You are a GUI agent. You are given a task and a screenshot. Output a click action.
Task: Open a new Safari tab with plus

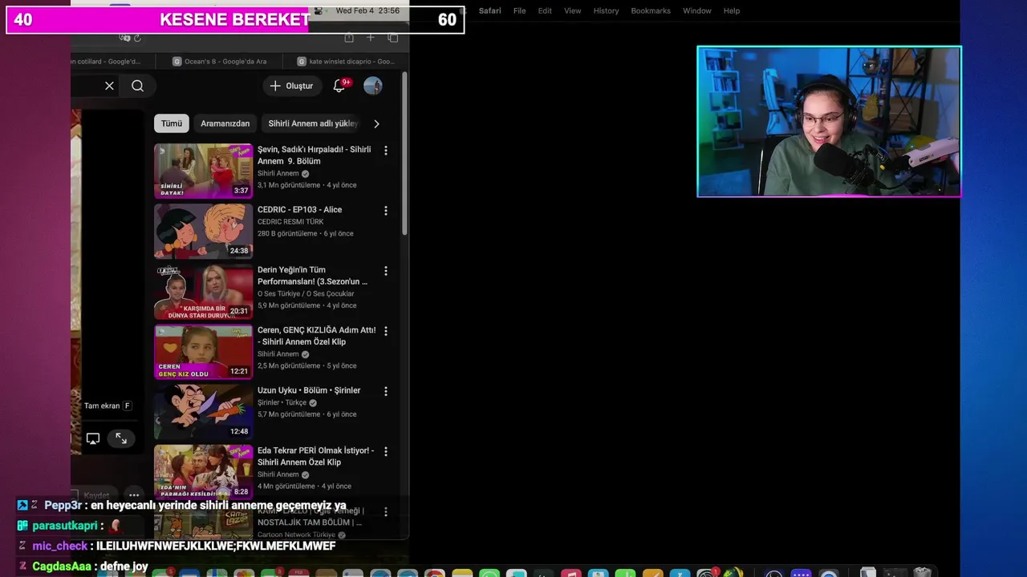370,38
